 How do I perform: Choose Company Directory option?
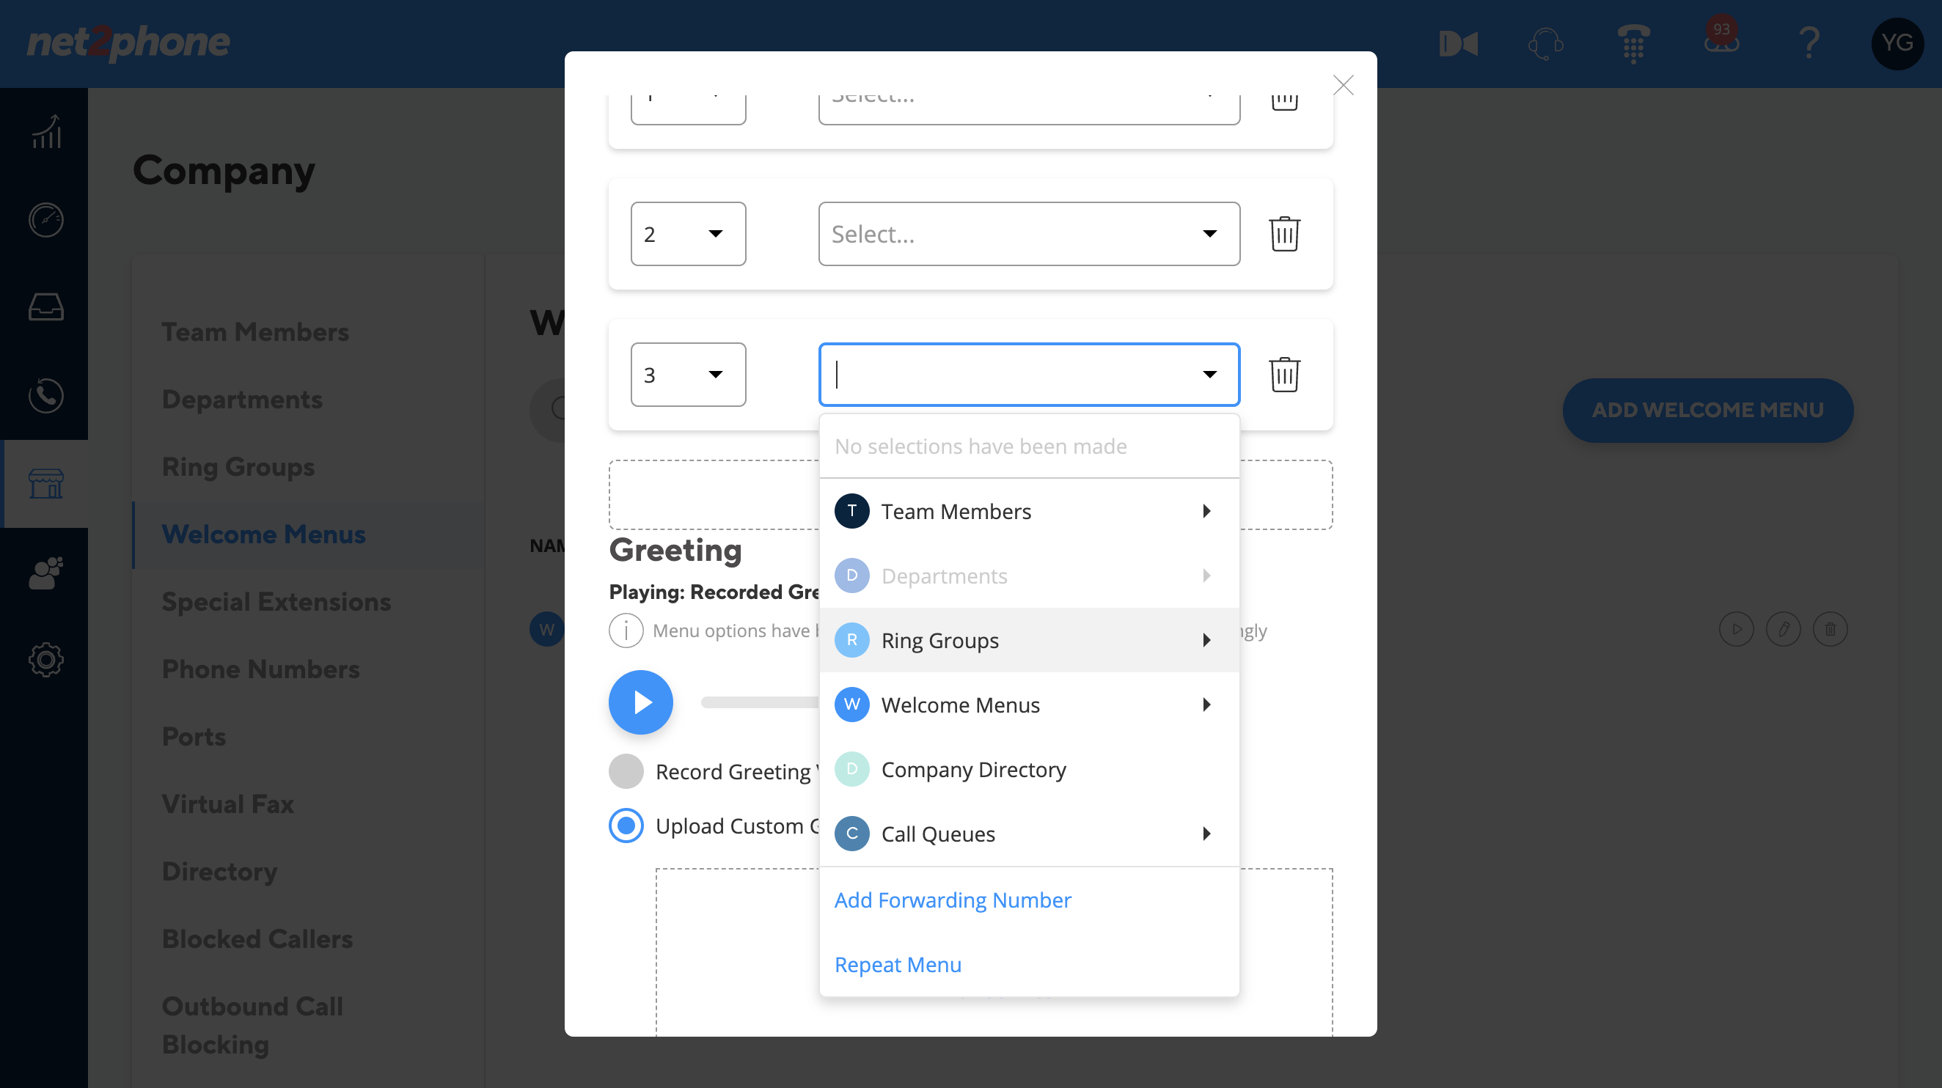(1029, 769)
